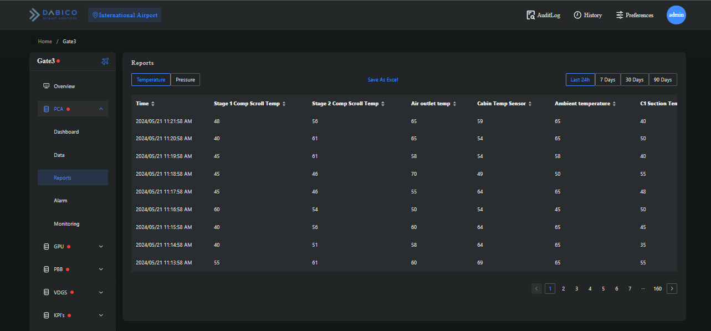Click the Gate3 sidebar header title
The image size is (711, 331).
point(46,61)
